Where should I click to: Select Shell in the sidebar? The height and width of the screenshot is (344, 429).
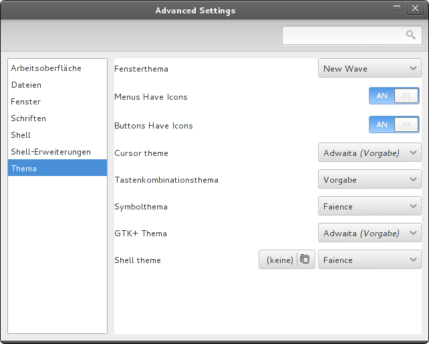57,135
